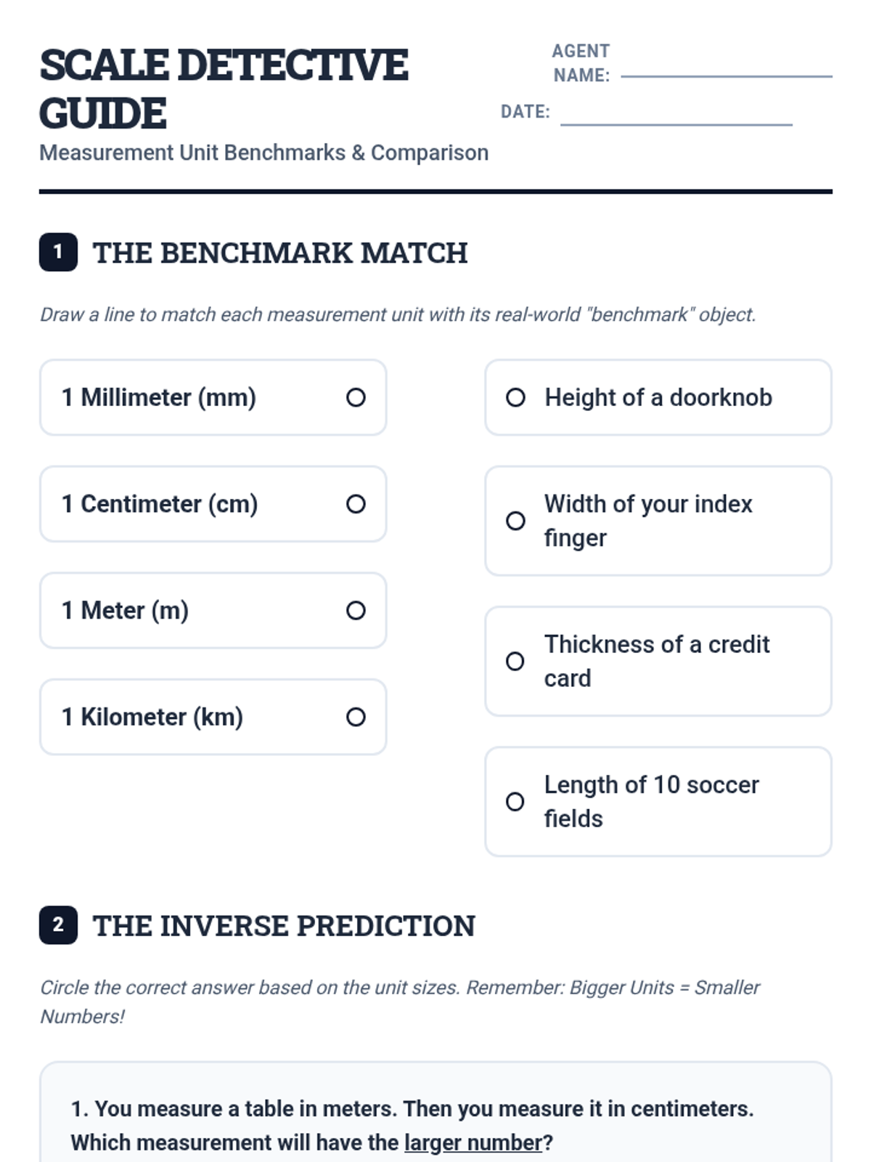Viewport: 871px width, 1162px height.
Task: Click the Height of a doorknob text
Action: [658, 398]
